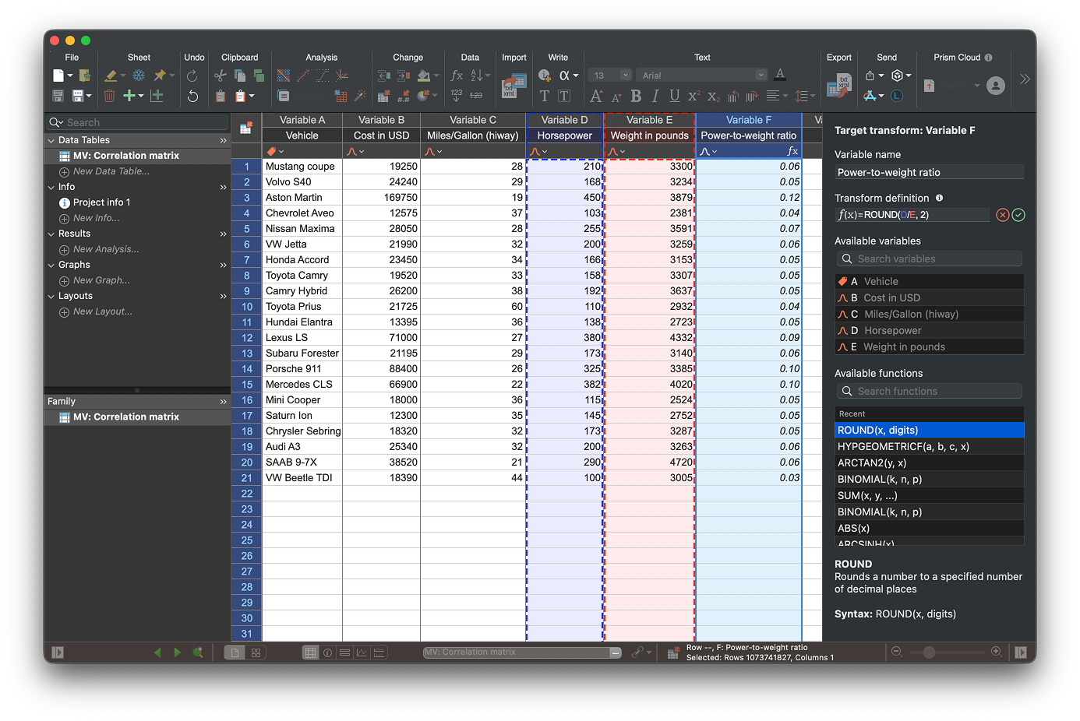Click the Import txt/xml file icon

click(x=513, y=86)
